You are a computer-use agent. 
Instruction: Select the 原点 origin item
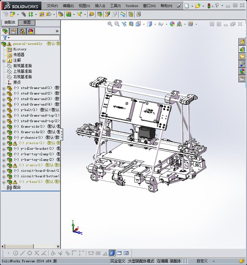point(17,82)
